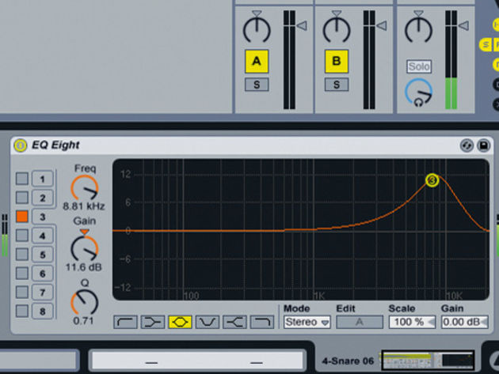The height and width of the screenshot is (374, 499).
Task: Click the EQ Eight hot-swap preset icon
Action: (467, 145)
